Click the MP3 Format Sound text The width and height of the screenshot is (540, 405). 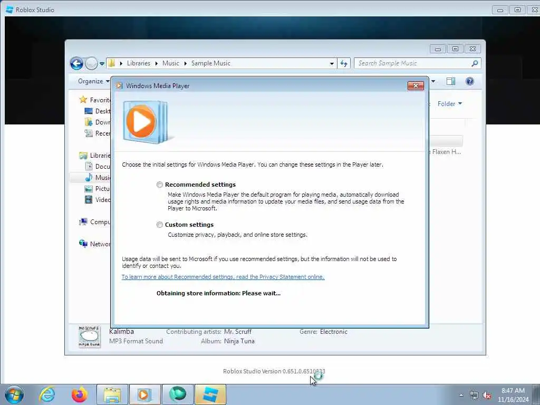tap(136, 341)
